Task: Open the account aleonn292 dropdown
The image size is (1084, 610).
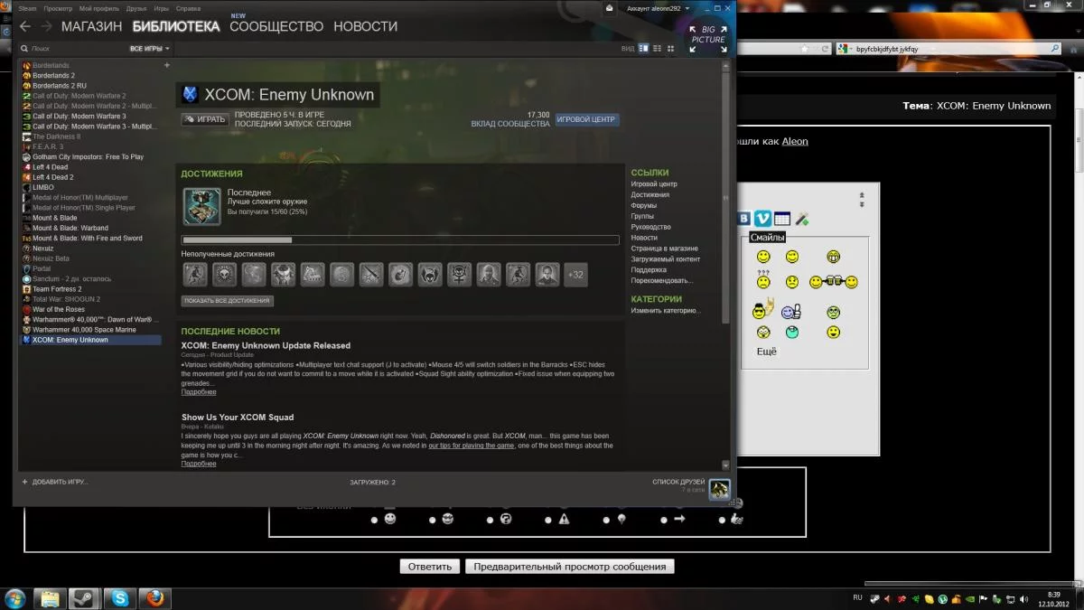Action: coord(658,8)
